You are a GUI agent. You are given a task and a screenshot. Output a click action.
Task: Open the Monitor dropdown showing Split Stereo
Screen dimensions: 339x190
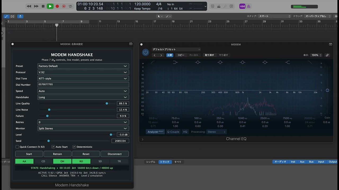coord(83,129)
